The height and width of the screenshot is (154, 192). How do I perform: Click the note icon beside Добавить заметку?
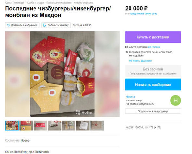[x=45, y=25]
